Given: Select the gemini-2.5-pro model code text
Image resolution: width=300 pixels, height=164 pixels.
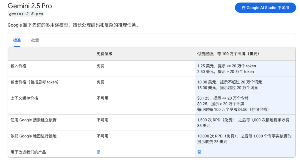Looking at the screenshot, I should click(x=26, y=14).
